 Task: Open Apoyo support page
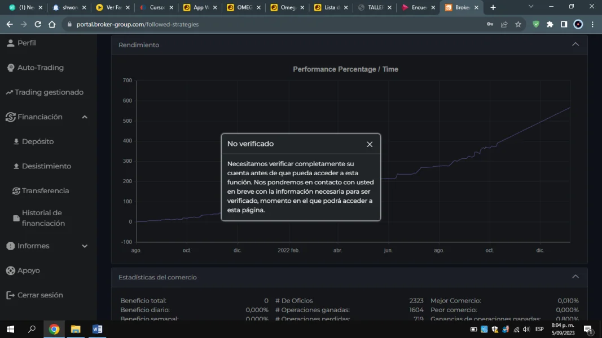[x=28, y=270]
